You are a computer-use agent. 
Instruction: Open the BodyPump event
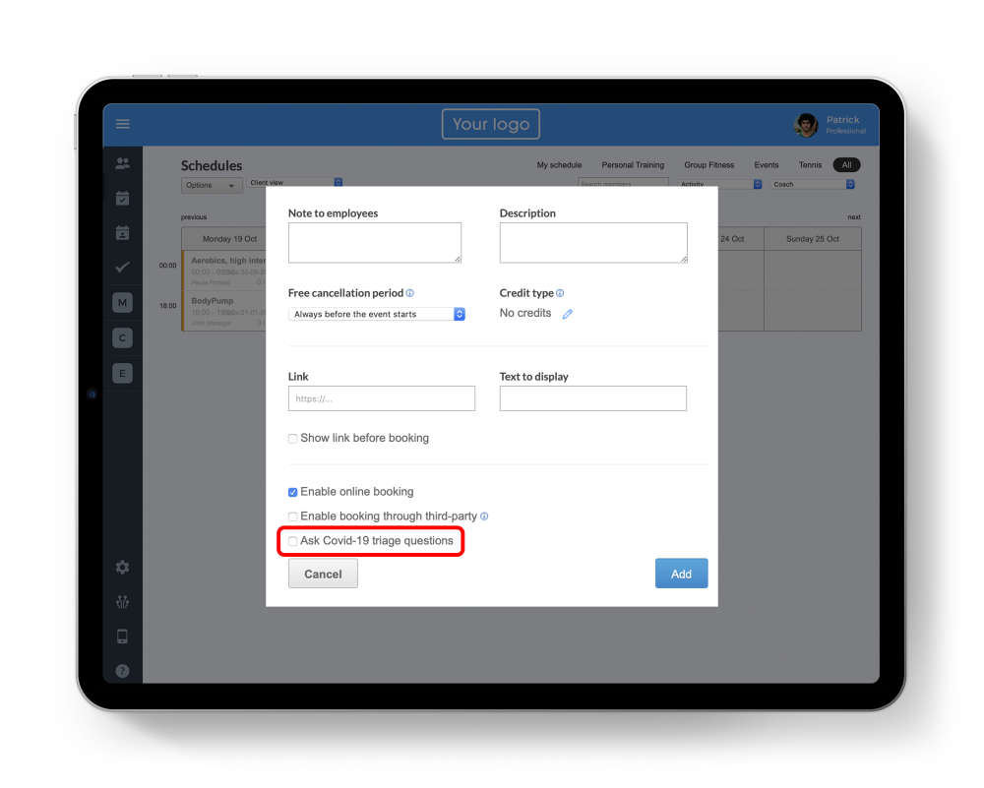click(x=224, y=311)
